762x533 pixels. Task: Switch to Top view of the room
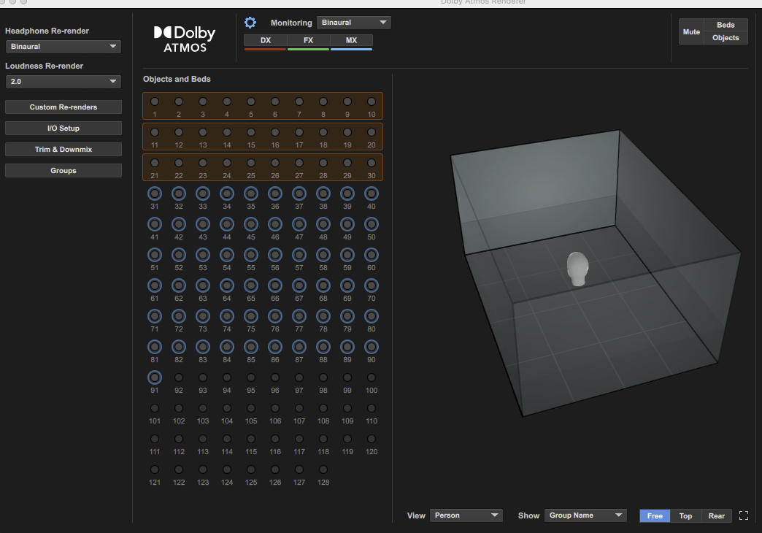[x=685, y=515]
